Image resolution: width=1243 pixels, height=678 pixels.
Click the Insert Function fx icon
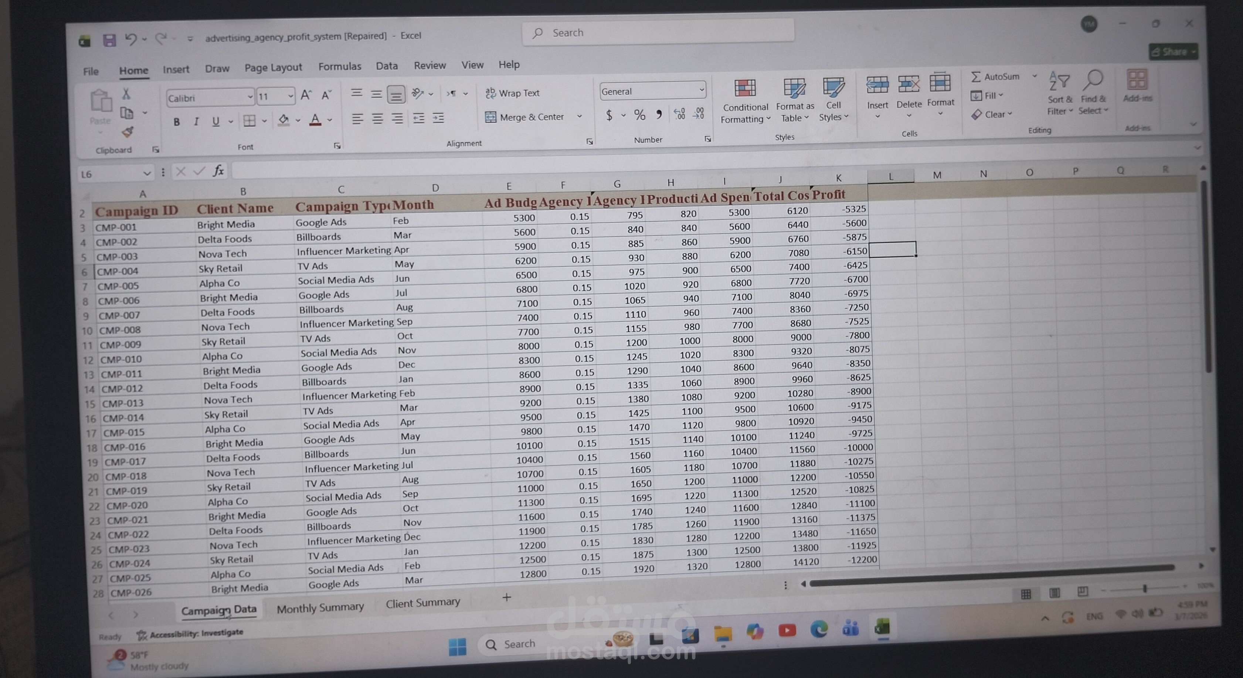pos(218,171)
